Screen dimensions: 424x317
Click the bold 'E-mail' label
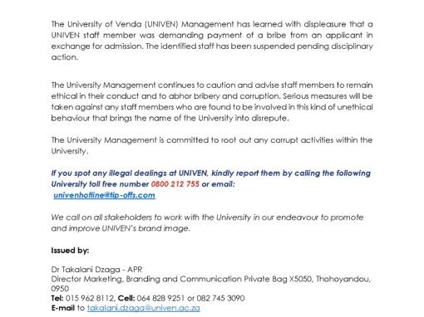coord(63,308)
